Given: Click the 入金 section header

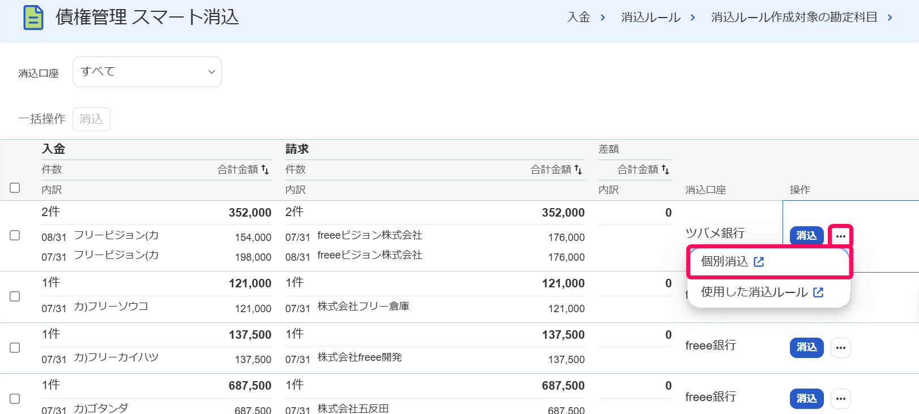Looking at the screenshot, I should point(54,149).
